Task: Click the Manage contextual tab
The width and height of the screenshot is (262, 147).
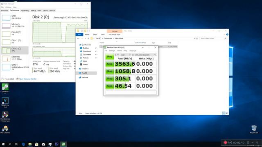Action: 115,31
